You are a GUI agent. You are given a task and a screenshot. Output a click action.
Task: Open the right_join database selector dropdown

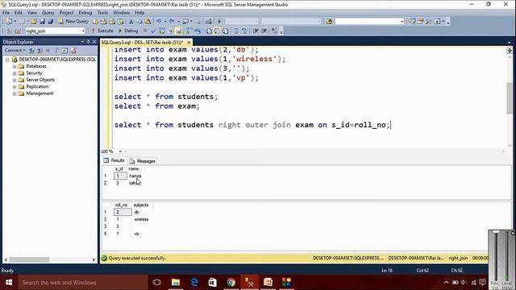(x=83, y=31)
